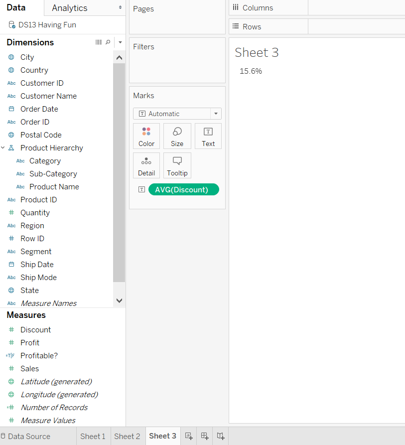Image resolution: width=405 pixels, height=445 pixels.
Task: Click the AVG(Discount) pill
Action: (183, 189)
